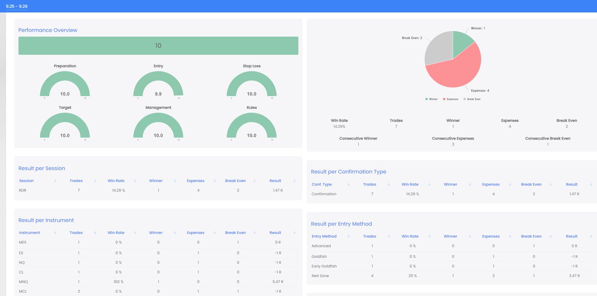Sort by the Entry Method column header
The image size is (597, 296).
coord(324,236)
